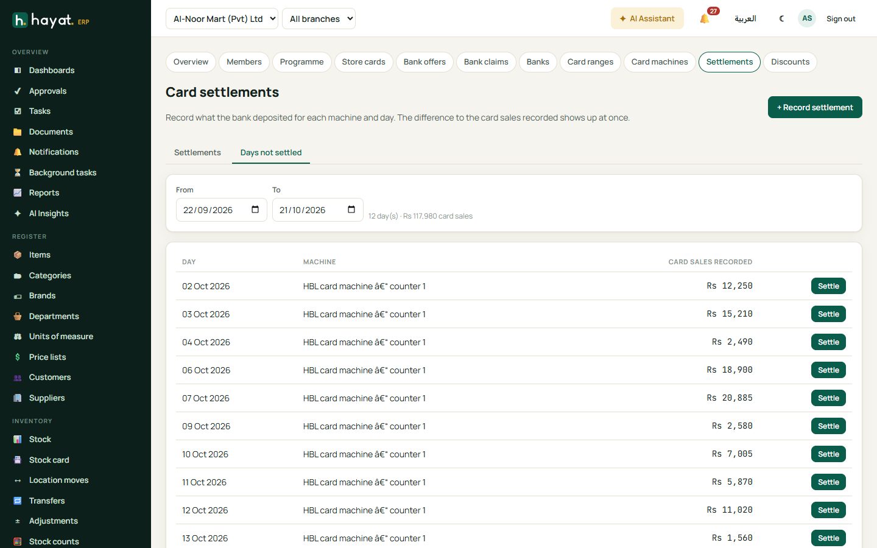
Task: Open Location moves in sidebar
Action: point(58,480)
